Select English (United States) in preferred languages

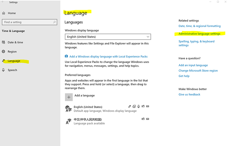pos(107,109)
